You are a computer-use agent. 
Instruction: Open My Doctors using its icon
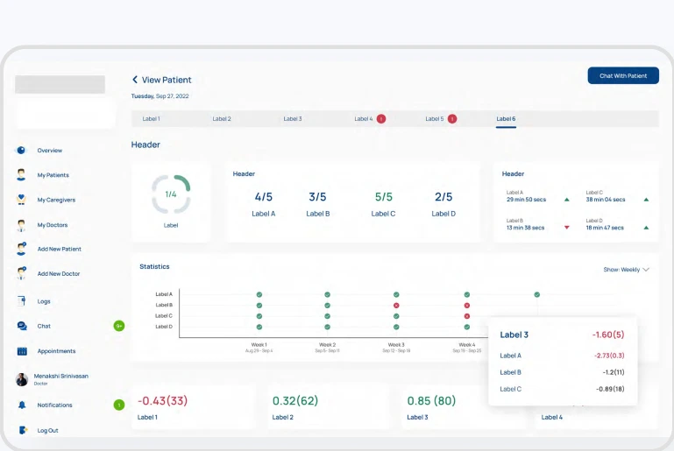[x=21, y=225]
